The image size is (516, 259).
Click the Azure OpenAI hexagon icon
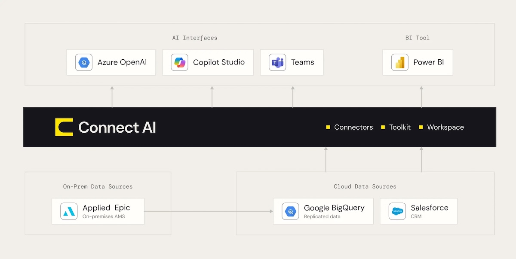coord(84,62)
